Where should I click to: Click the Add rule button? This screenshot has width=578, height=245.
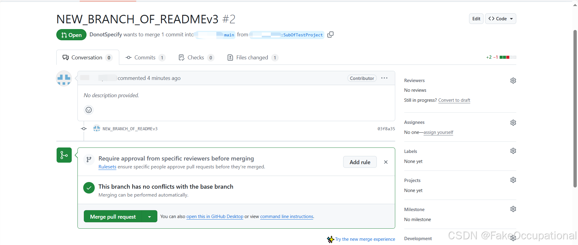coord(360,162)
